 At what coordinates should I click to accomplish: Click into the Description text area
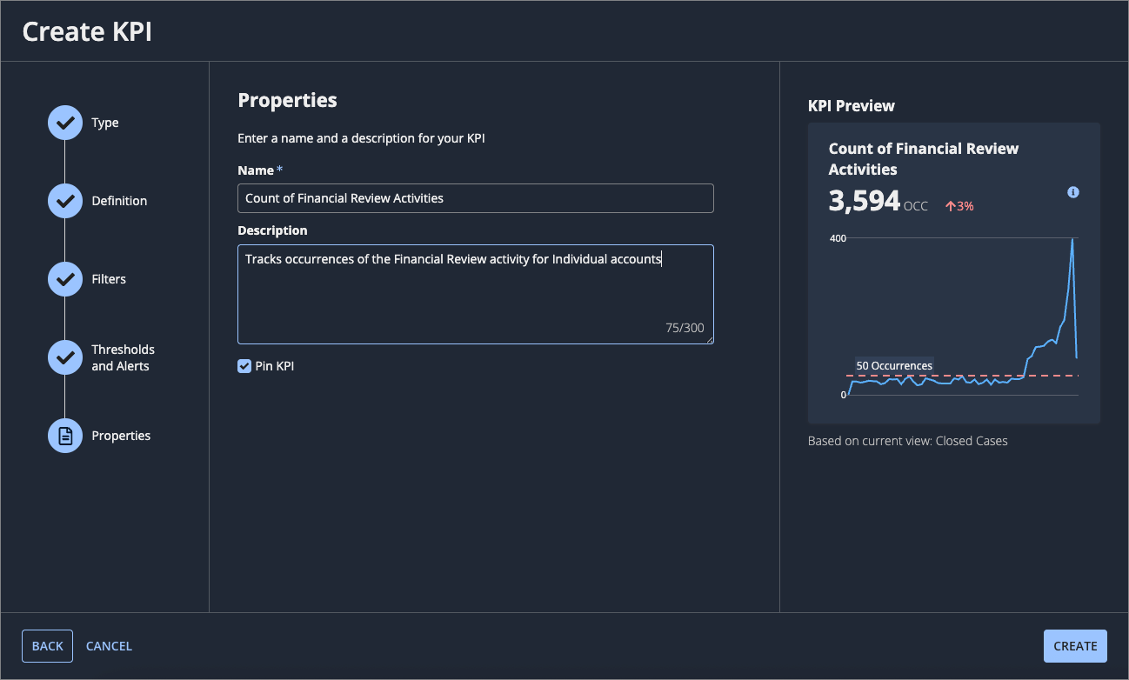click(x=476, y=294)
